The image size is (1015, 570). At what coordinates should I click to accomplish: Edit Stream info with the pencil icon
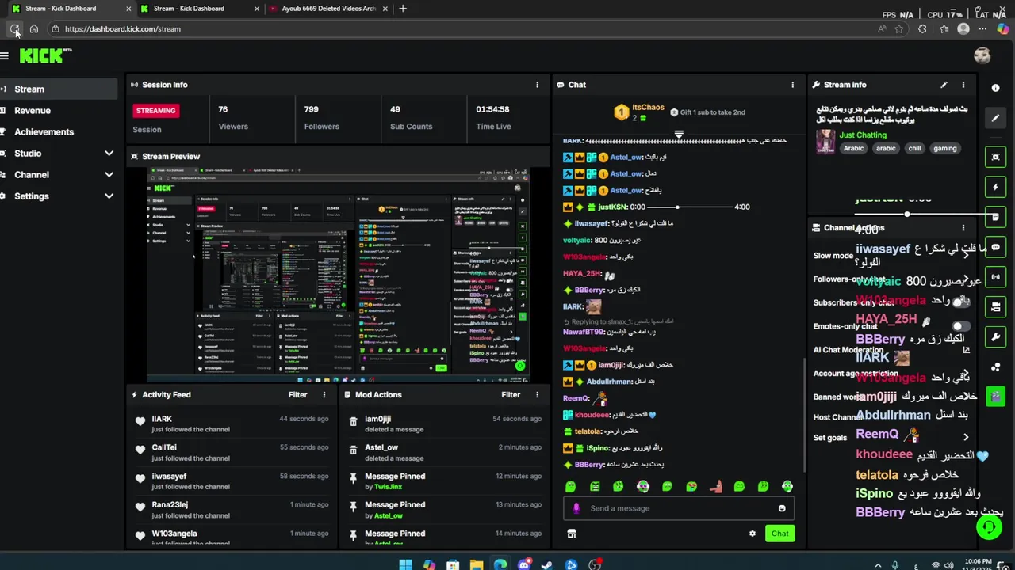point(944,85)
